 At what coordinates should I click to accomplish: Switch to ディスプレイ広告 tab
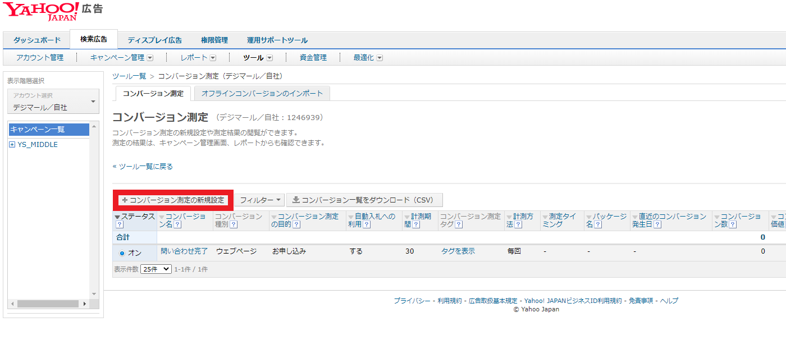tap(154, 40)
